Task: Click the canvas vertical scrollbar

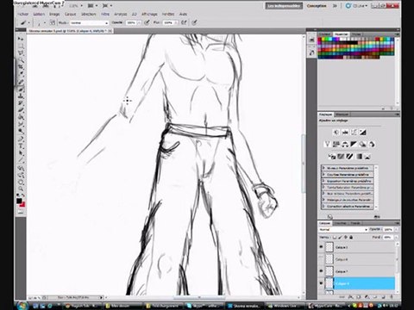Action: 304,164
